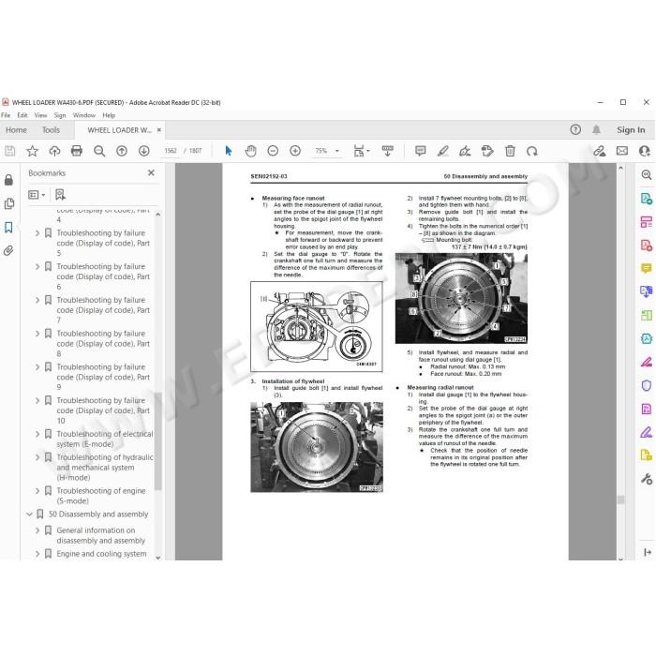Open General information on disassembly bookmark

click(x=101, y=535)
